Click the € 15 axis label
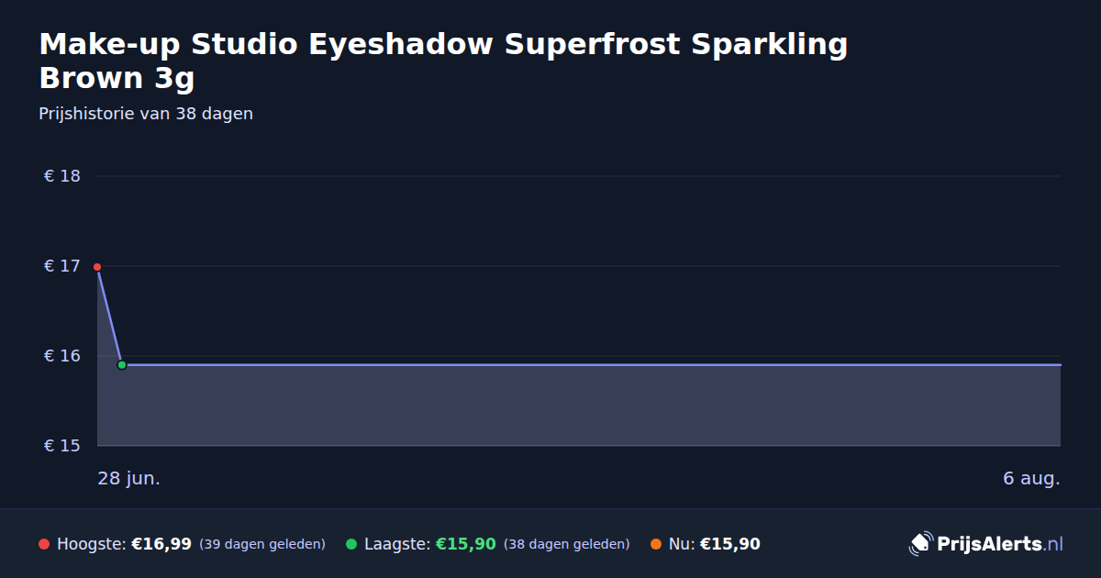The width and height of the screenshot is (1101, 578). [x=62, y=446]
